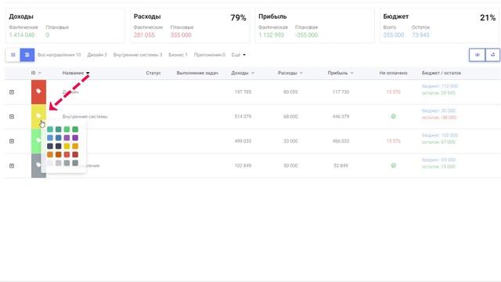Open the Приложения 0 filter tab
The width and height of the screenshot is (501, 282).
click(x=210, y=55)
